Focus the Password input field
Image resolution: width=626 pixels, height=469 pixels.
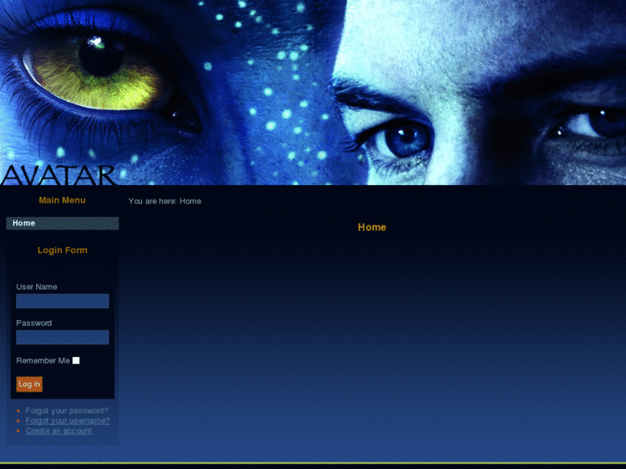click(x=62, y=337)
